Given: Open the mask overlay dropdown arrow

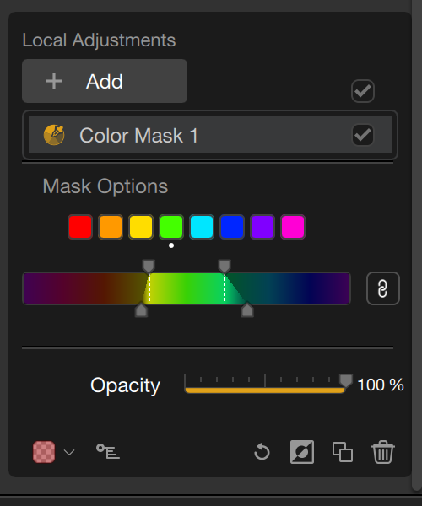Looking at the screenshot, I should [x=69, y=452].
